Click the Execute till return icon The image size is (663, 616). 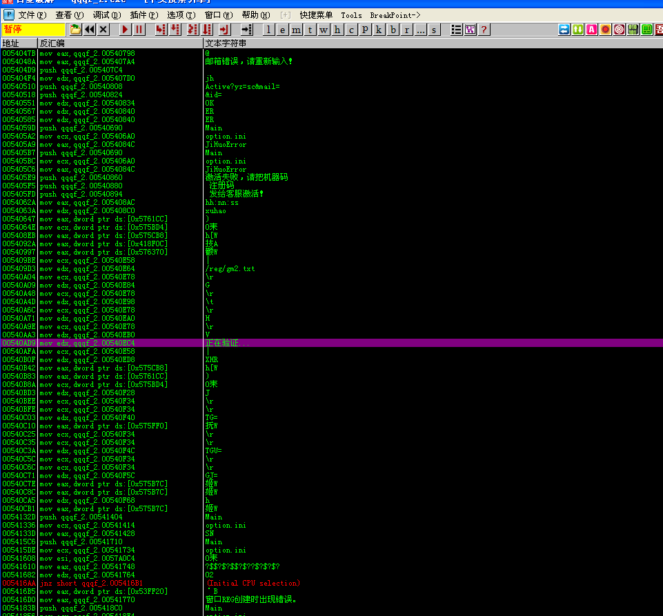coord(224,30)
